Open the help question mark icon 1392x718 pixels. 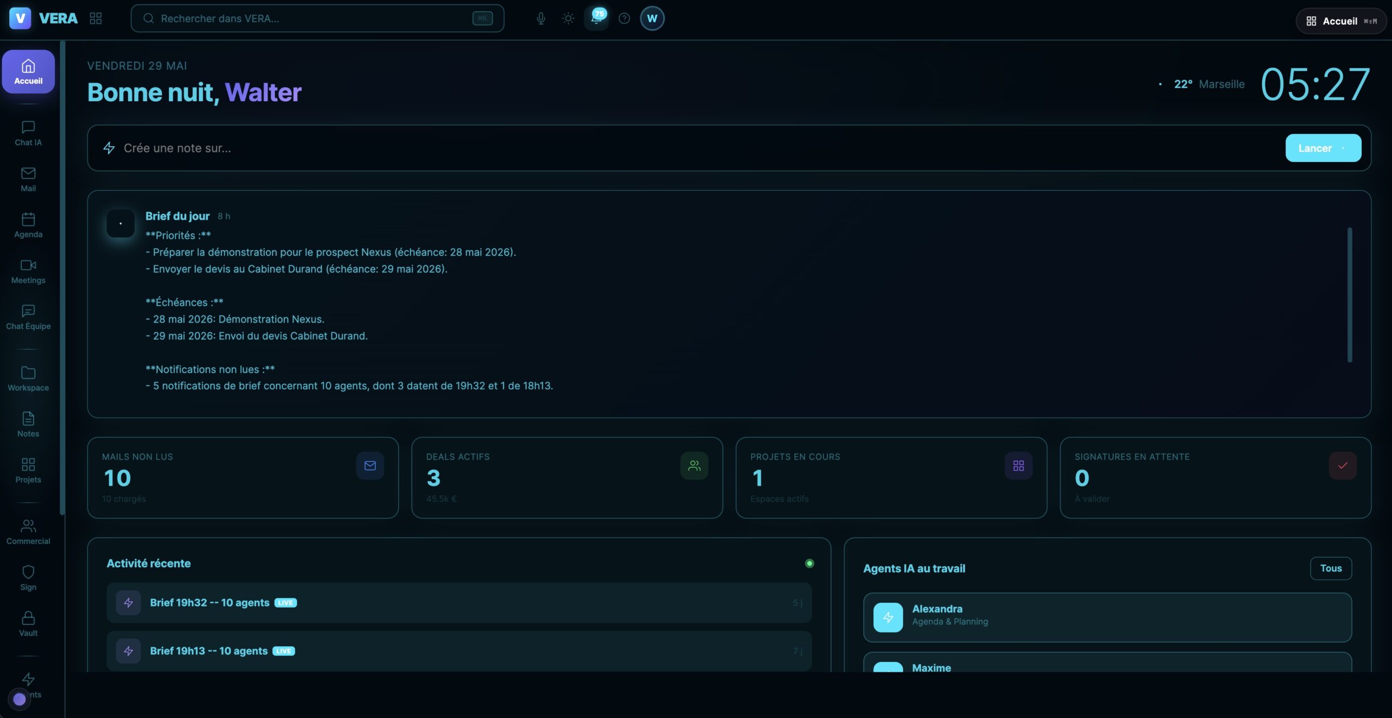tap(624, 18)
